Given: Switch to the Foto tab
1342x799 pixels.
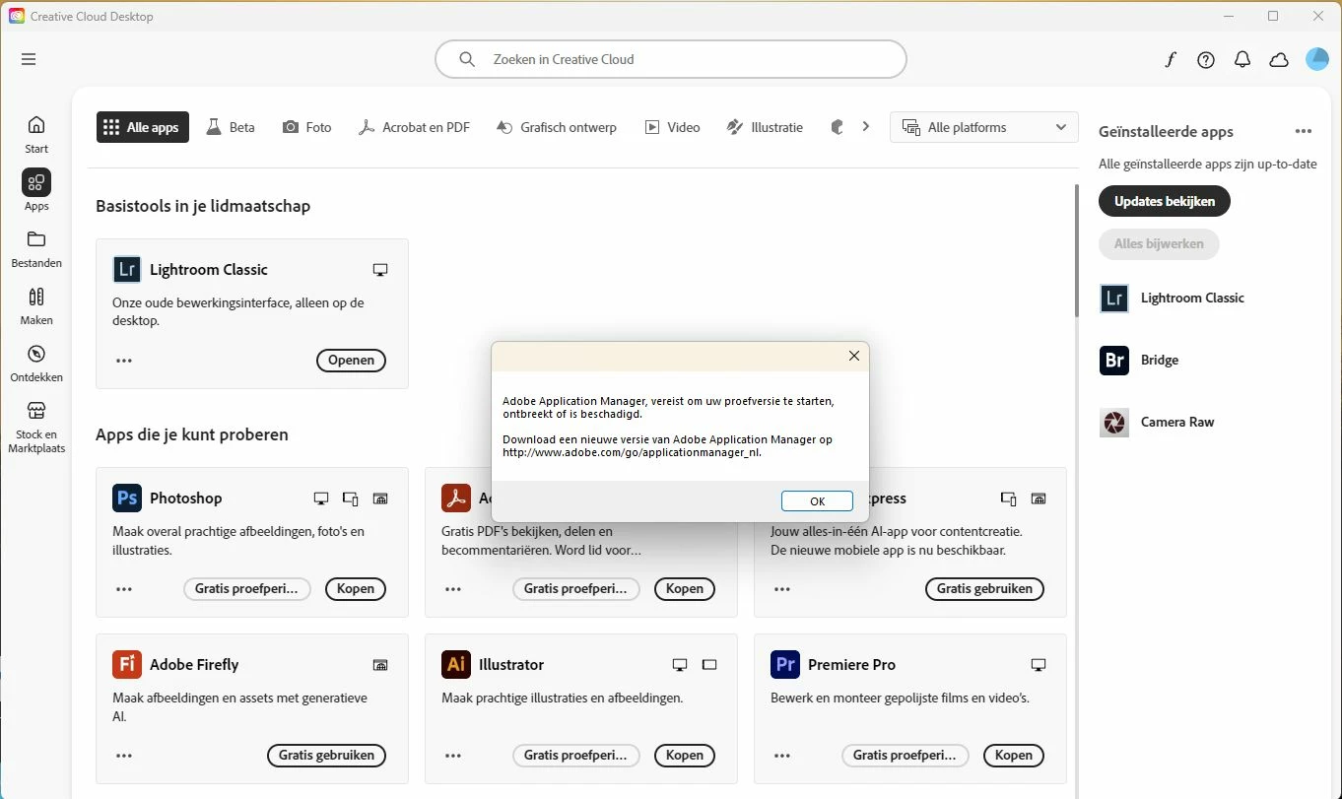Looking at the screenshot, I should [x=307, y=127].
